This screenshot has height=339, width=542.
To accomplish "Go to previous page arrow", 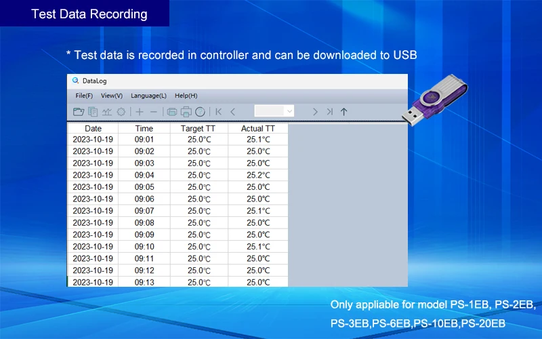I will 233,112.
